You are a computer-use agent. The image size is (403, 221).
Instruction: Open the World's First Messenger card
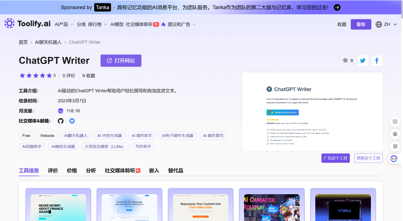coord(129,205)
